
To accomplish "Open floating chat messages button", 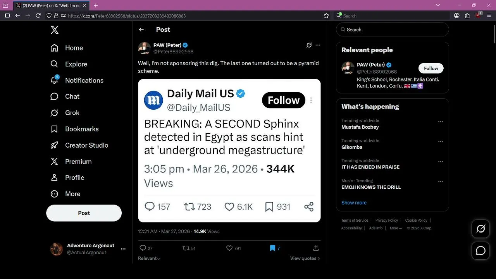I will click(480, 251).
